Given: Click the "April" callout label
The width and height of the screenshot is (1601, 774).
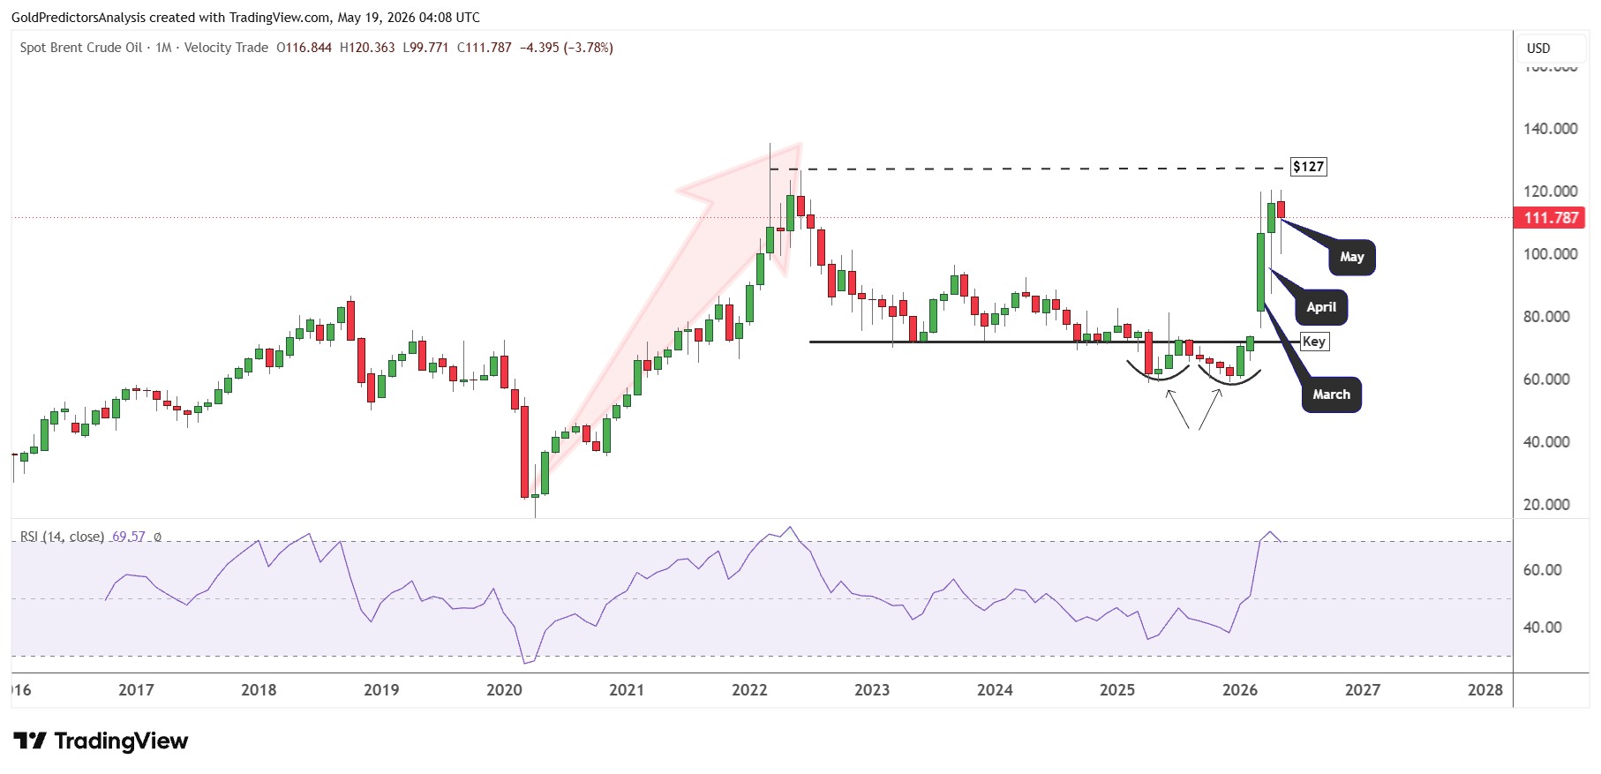Looking at the screenshot, I should click(x=1321, y=307).
